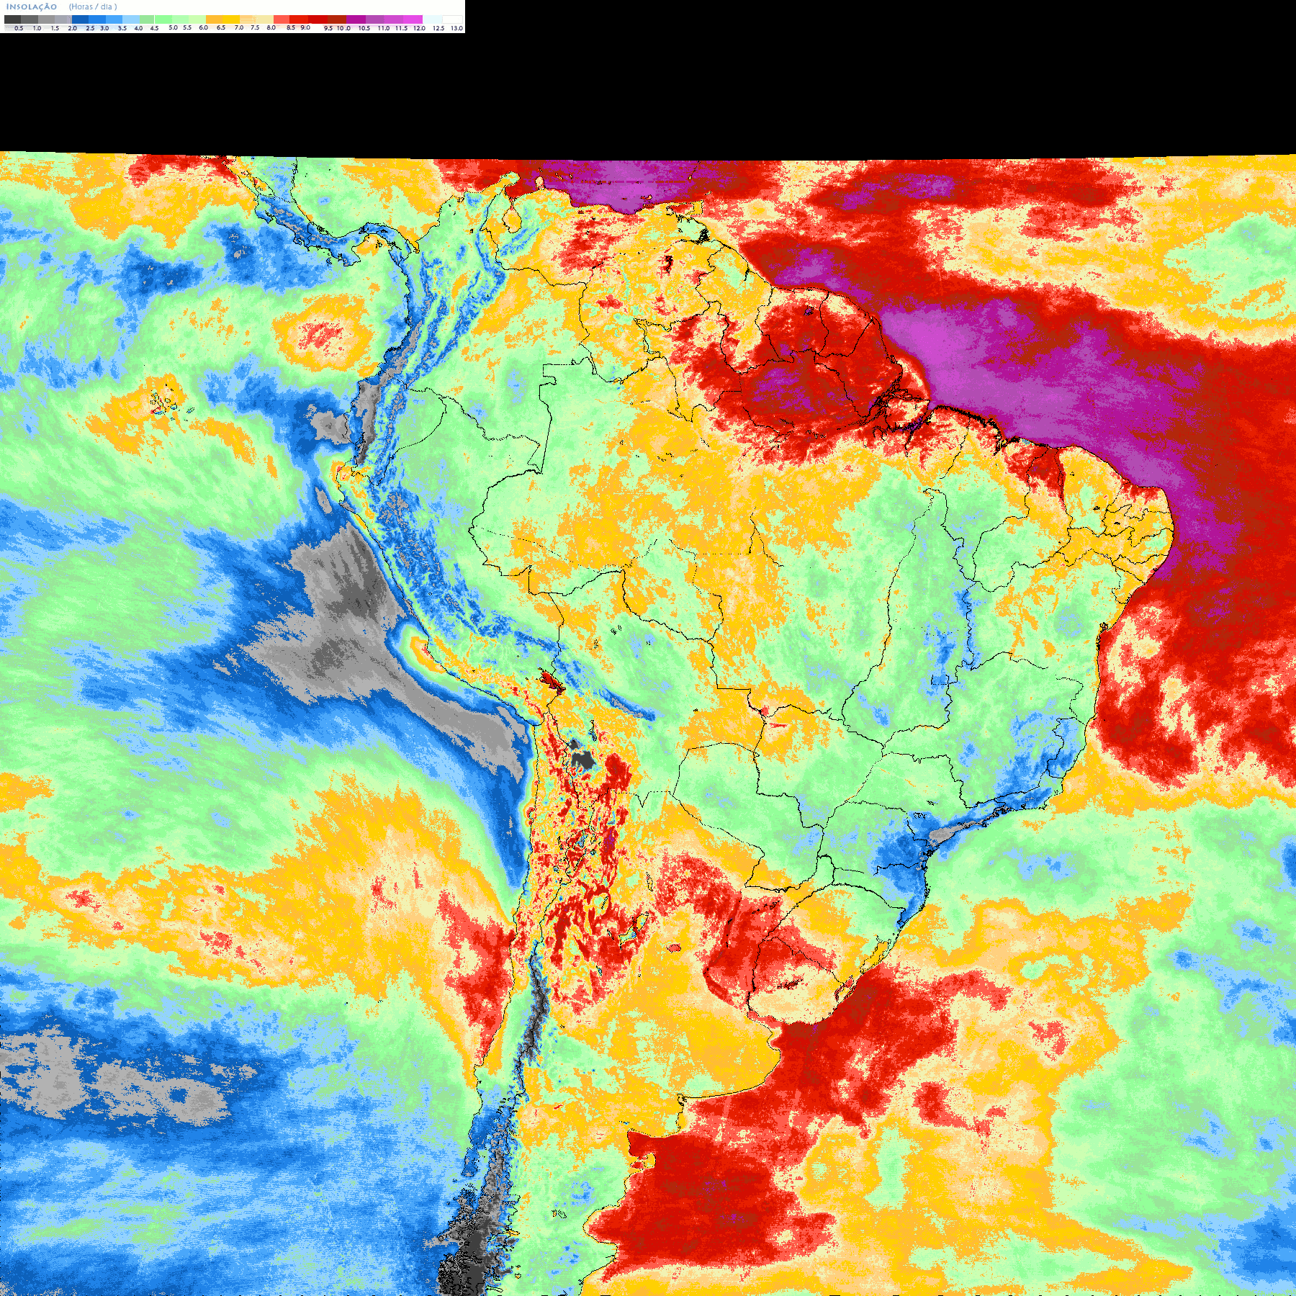
Task: Select the '11.0' scale value
Action: (x=384, y=28)
